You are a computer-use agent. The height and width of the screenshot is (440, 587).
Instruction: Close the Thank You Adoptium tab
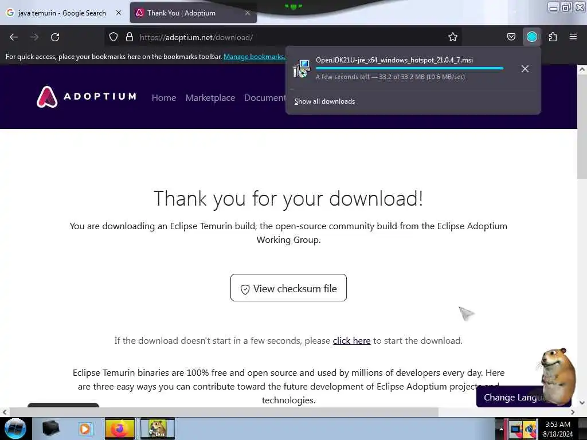(x=248, y=13)
